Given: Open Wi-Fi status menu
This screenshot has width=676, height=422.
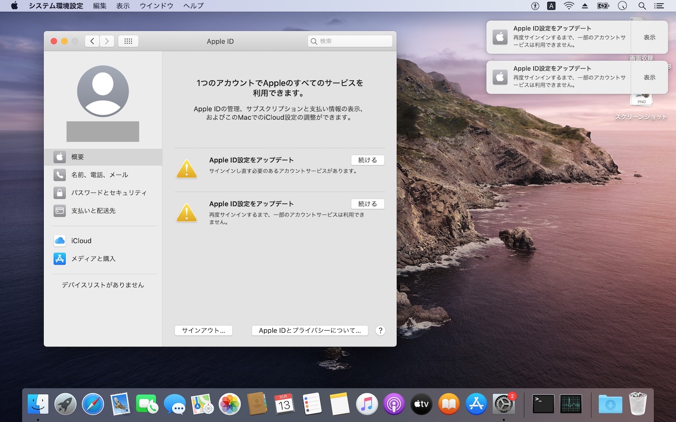Looking at the screenshot, I should [x=569, y=6].
